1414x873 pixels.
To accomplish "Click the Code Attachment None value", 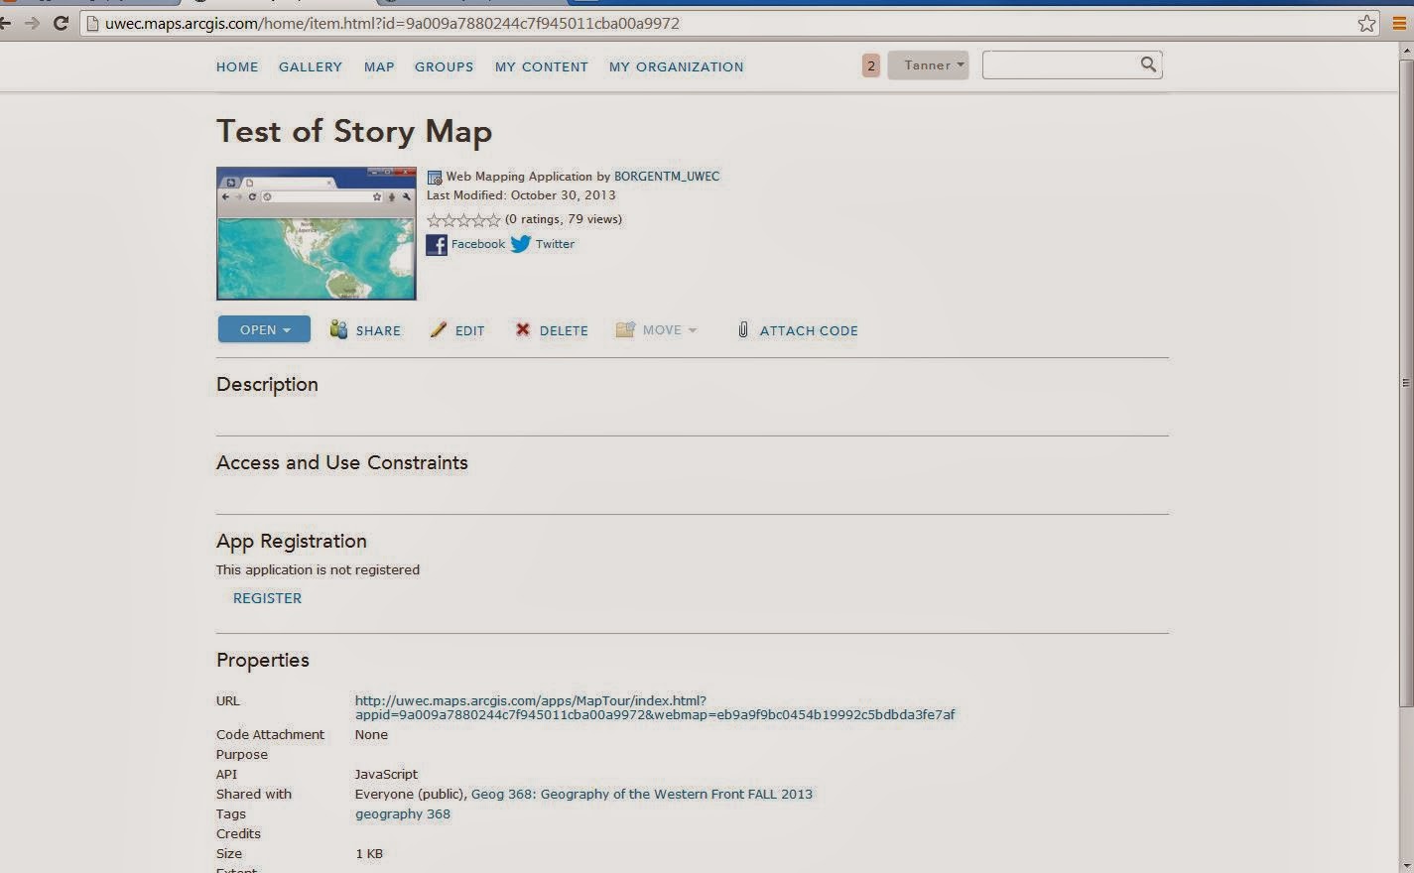I will 371,734.
